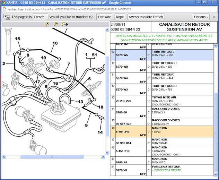Image resolution: width=219 pixels, height=180 pixels.
Task: Select the zoom-and-pan magnifier tool
Action: point(65,24)
